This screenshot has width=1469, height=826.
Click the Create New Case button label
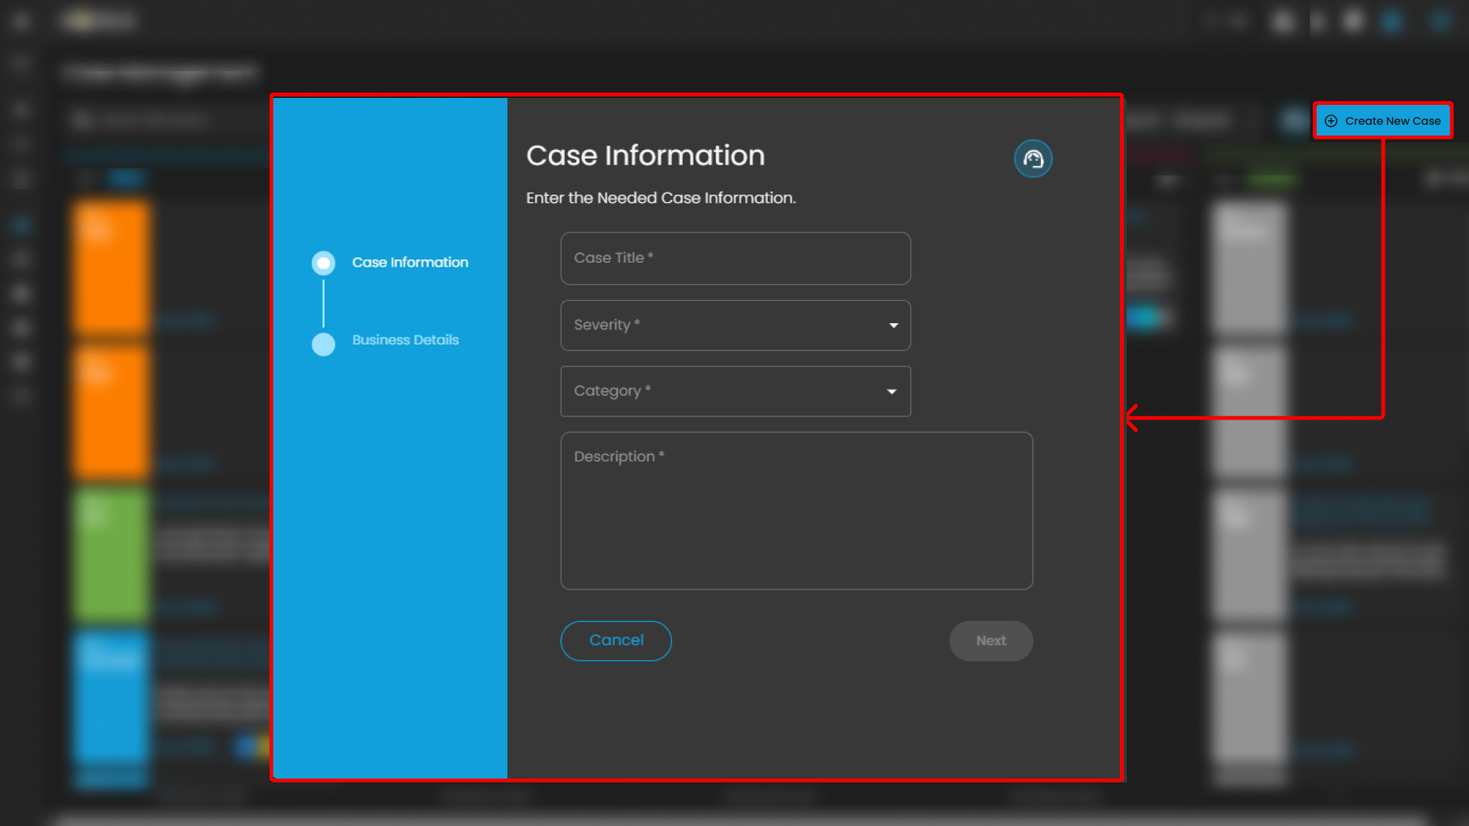[1392, 121]
